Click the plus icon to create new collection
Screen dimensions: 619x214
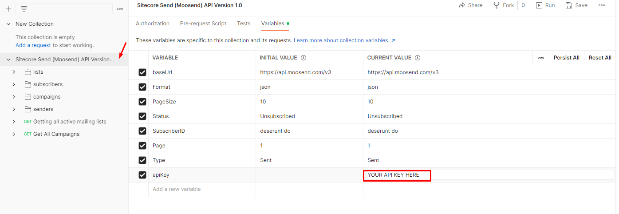click(8, 9)
